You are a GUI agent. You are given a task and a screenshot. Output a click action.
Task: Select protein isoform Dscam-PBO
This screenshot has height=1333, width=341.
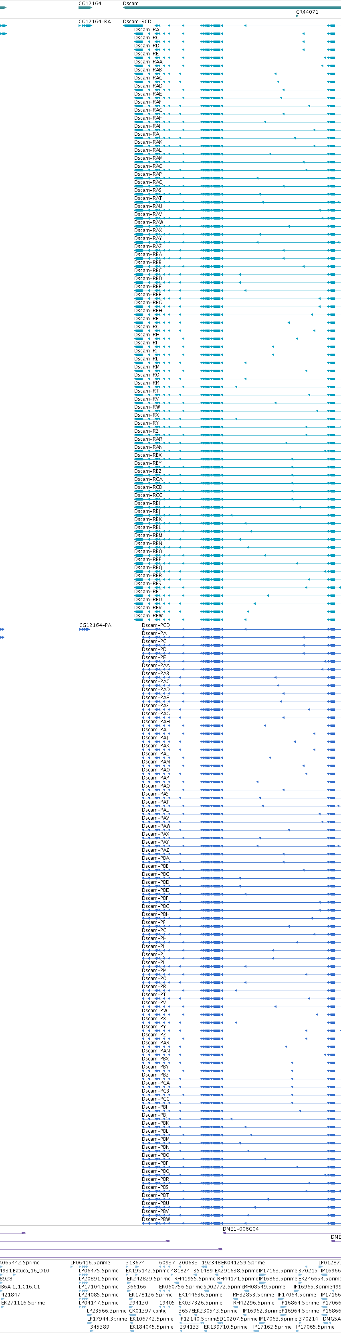tap(155, 1154)
